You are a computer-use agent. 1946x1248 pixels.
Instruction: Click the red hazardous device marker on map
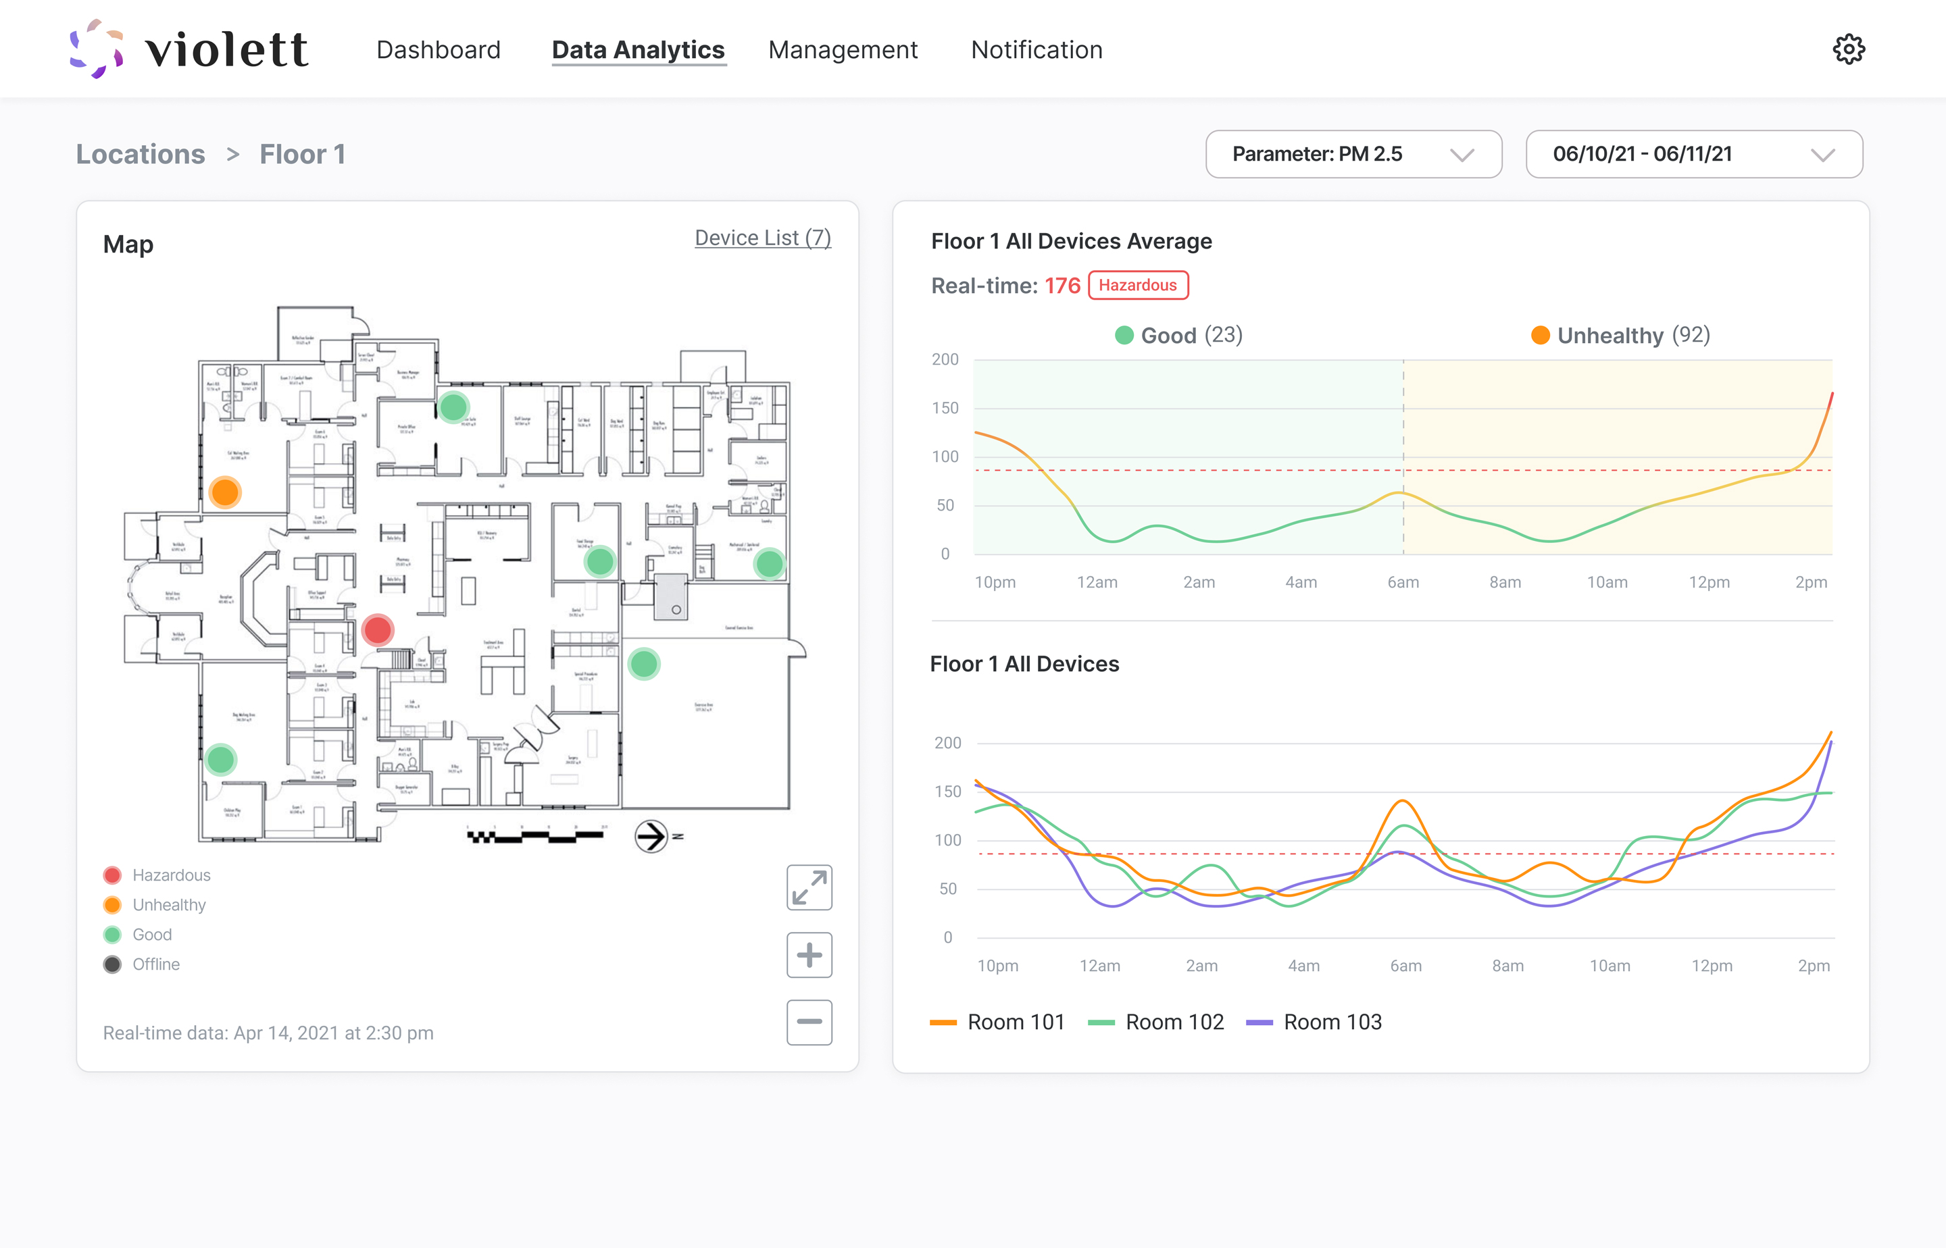tap(378, 629)
